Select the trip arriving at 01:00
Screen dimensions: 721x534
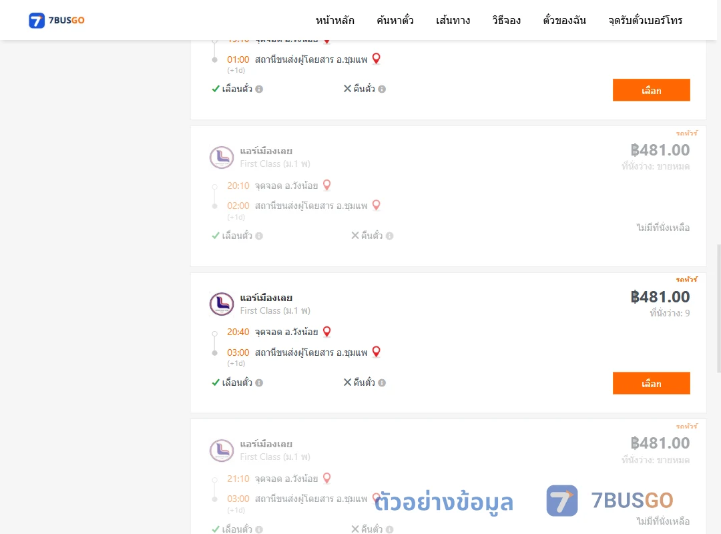(x=651, y=90)
